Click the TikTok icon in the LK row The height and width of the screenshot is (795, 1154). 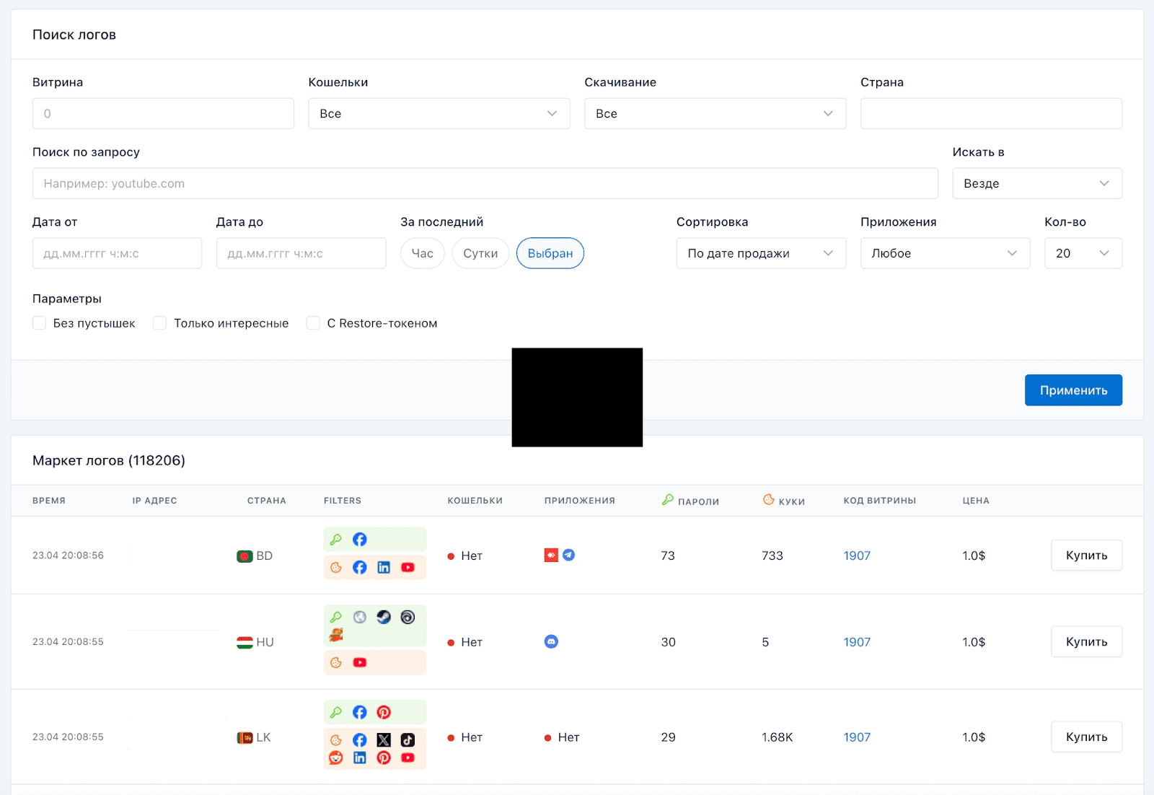pos(408,739)
